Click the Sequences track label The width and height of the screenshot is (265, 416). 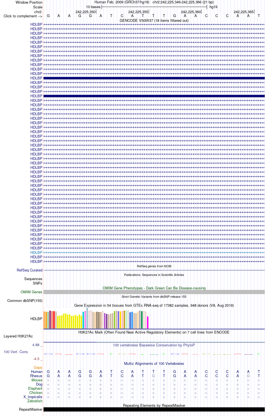pyautogui.click(x=33, y=279)
